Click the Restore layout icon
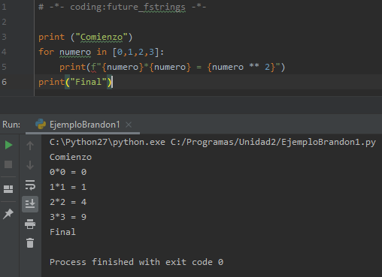The image size is (382, 277). (8, 189)
